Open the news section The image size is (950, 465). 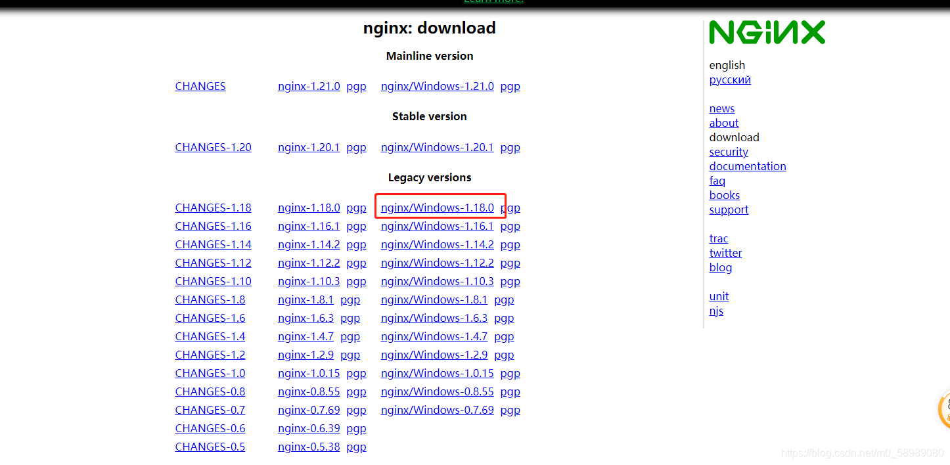point(721,108)
